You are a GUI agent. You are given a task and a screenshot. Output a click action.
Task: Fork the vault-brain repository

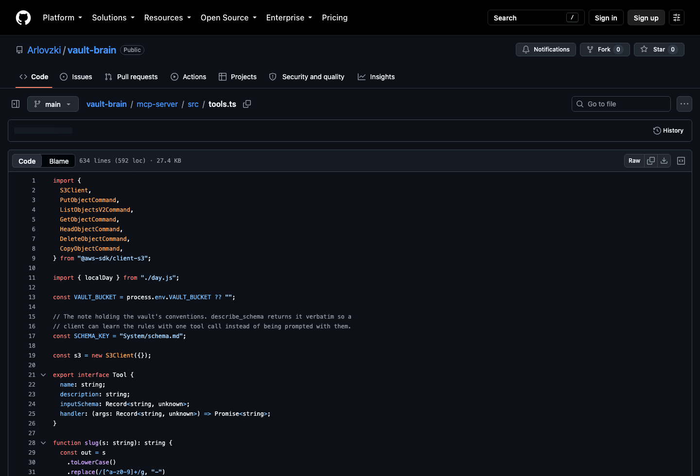point(605,50)
